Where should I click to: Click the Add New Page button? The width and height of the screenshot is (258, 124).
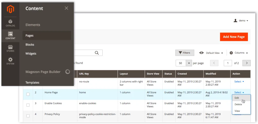point(234,37)
